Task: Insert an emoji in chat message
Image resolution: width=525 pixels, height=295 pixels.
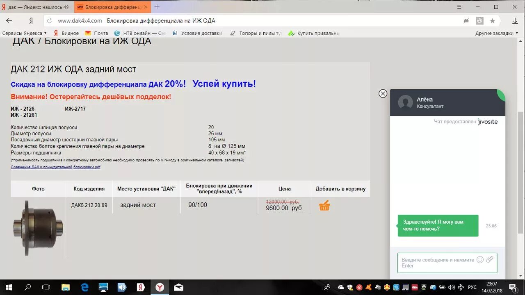Action: (480, 259)
